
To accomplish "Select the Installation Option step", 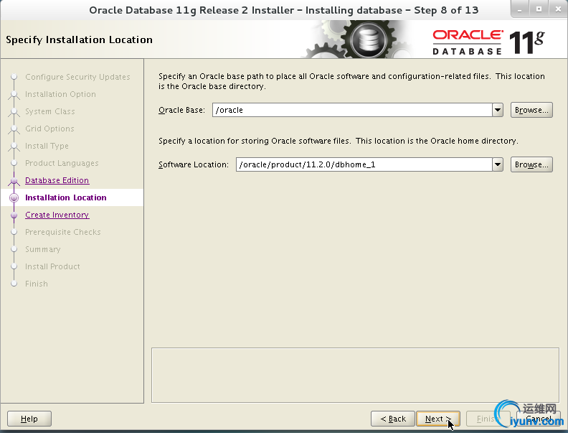I will (x=60, y=94).
